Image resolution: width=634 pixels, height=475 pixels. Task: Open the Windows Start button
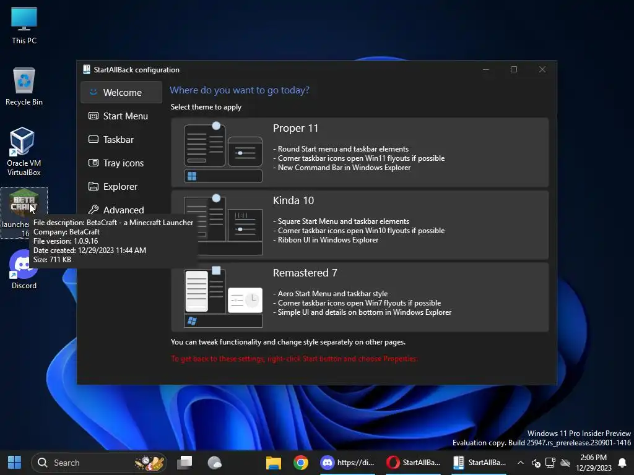(15, 463)
